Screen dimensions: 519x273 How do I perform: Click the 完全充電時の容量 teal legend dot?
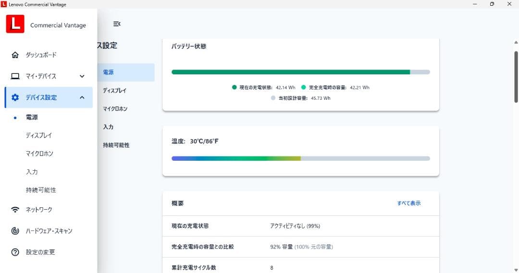point(304,87)
